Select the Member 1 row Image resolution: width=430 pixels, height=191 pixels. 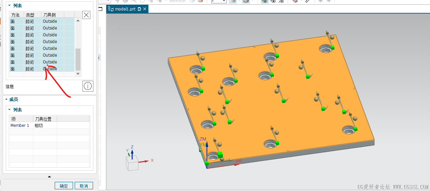(x=20, y=126)
